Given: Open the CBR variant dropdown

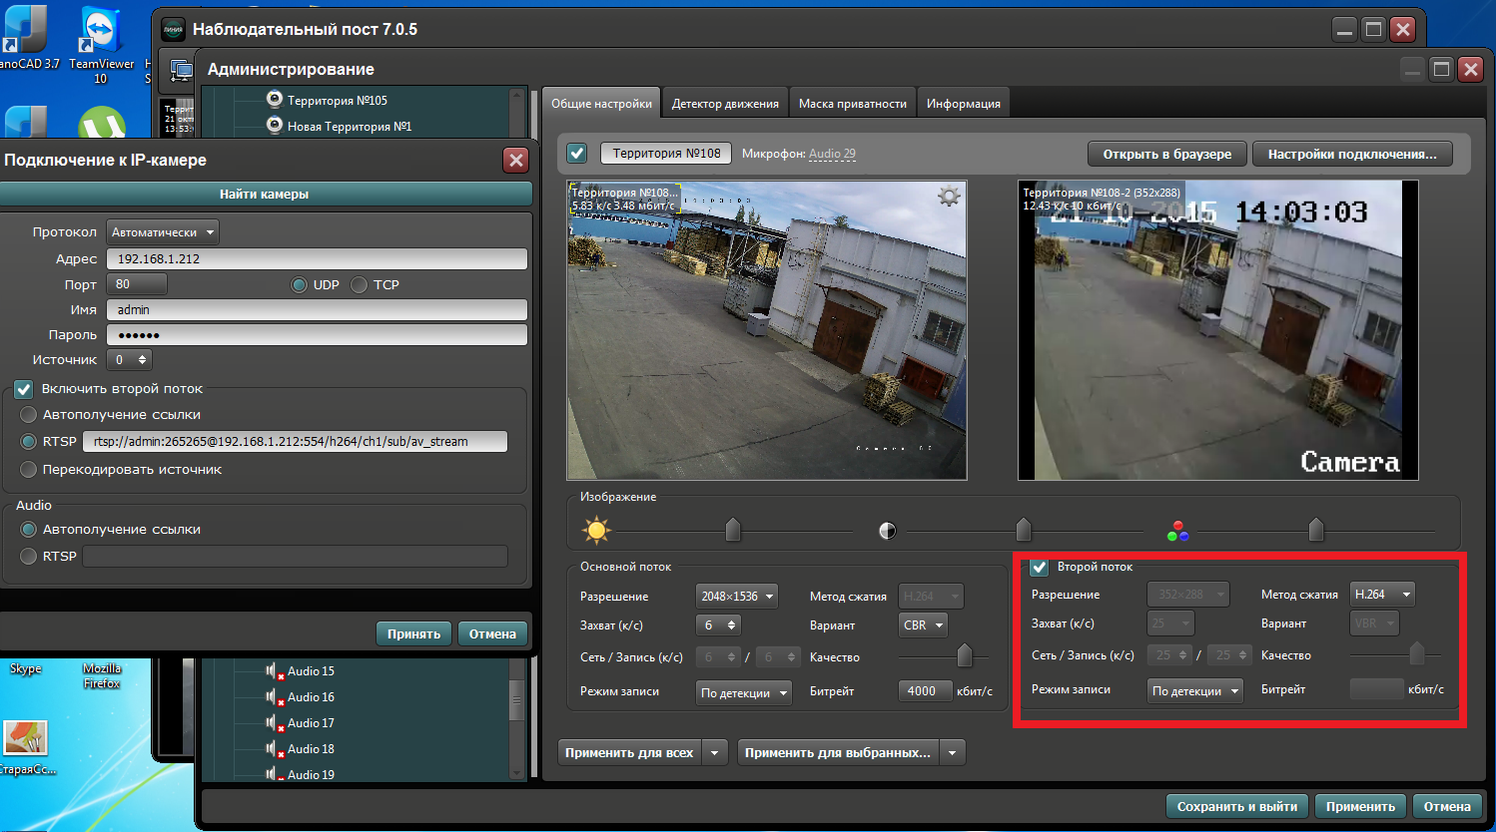Looking at the screenshot, I should click(923, 625).
